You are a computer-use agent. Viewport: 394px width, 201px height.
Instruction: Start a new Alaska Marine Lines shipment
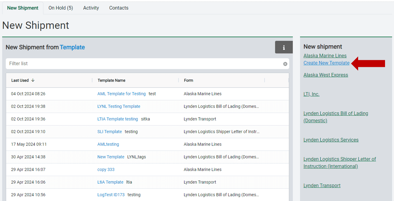(x=325, y=55)
